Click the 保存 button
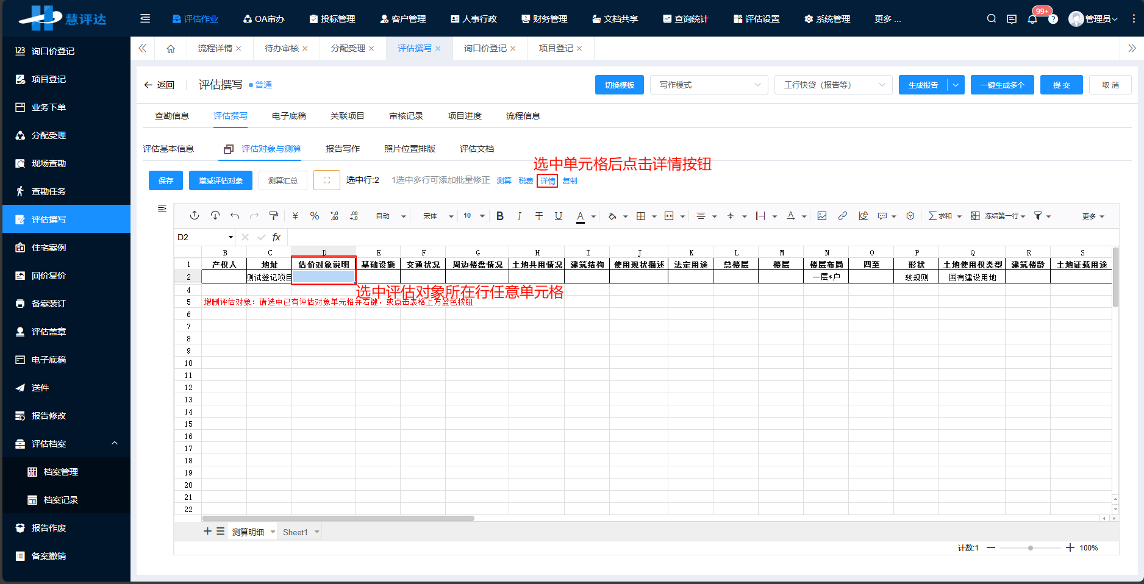Viewport: 1144px width, 584px height. coord(165,180)
